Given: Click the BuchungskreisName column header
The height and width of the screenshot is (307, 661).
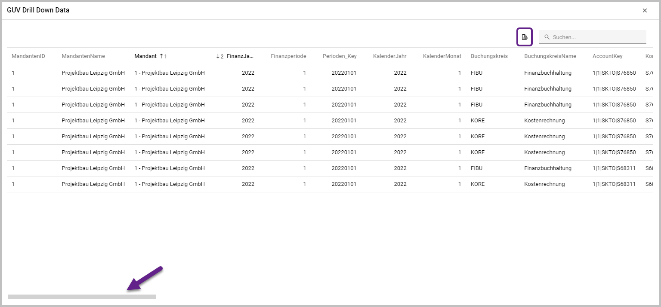Looking at the screenshot, I should 550,56.
